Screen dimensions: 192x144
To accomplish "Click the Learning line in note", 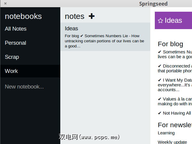I will 166,133.
